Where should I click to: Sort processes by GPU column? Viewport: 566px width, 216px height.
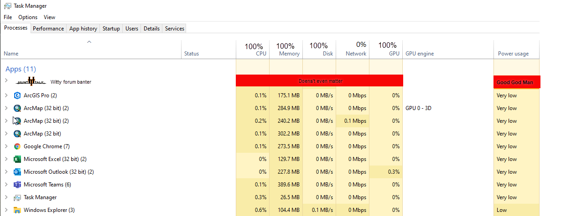click(x=386, y=50)
